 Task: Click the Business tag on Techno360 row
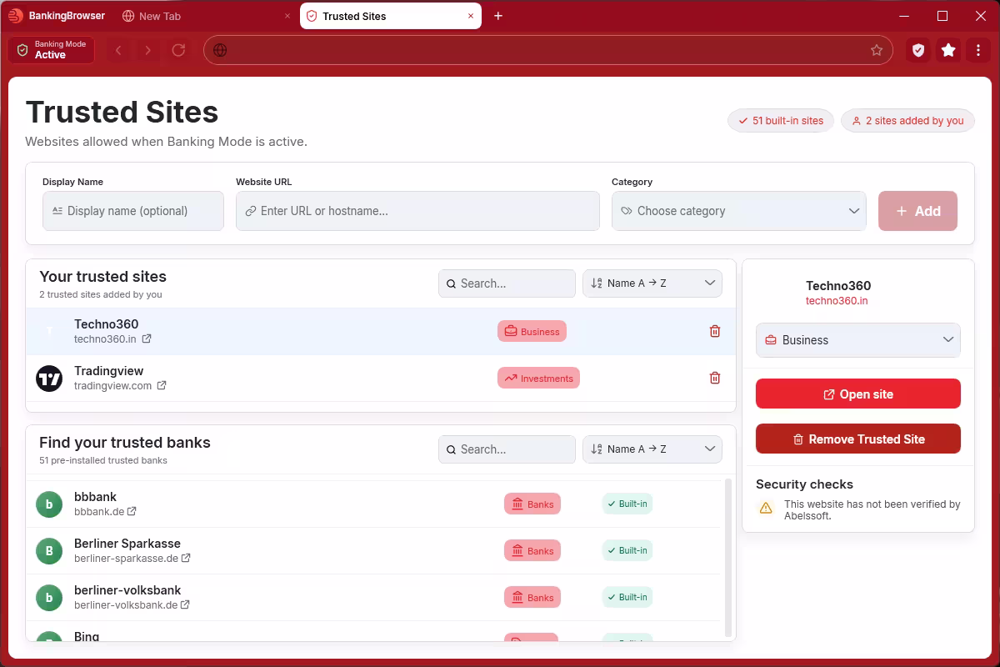click(x=532, y=331)
